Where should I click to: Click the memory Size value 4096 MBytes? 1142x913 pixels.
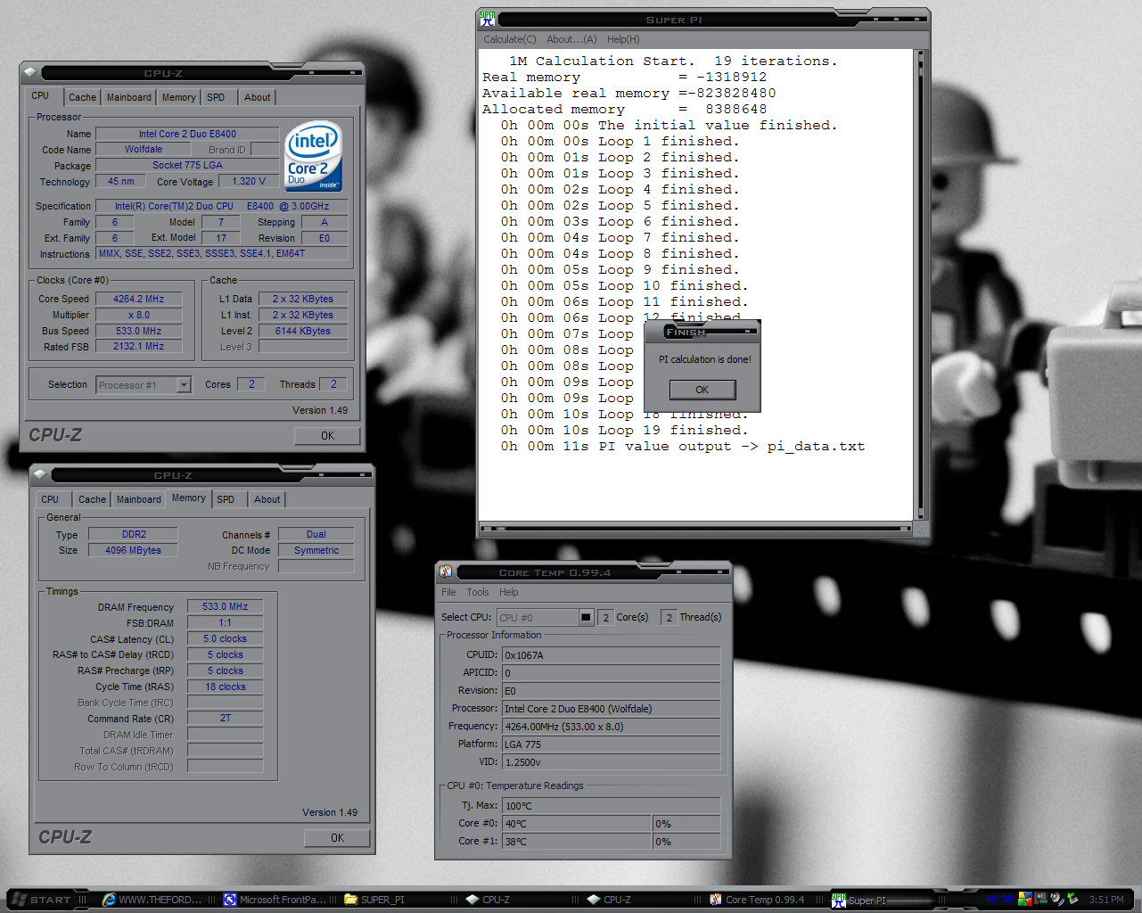[134, 551]
